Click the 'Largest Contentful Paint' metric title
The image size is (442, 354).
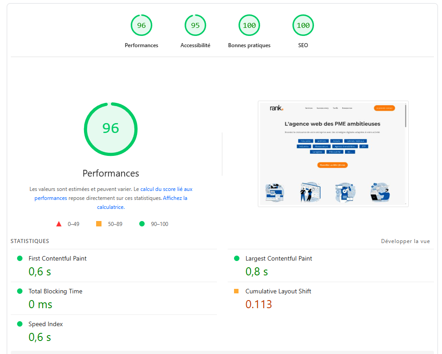(x=279, y=258)
